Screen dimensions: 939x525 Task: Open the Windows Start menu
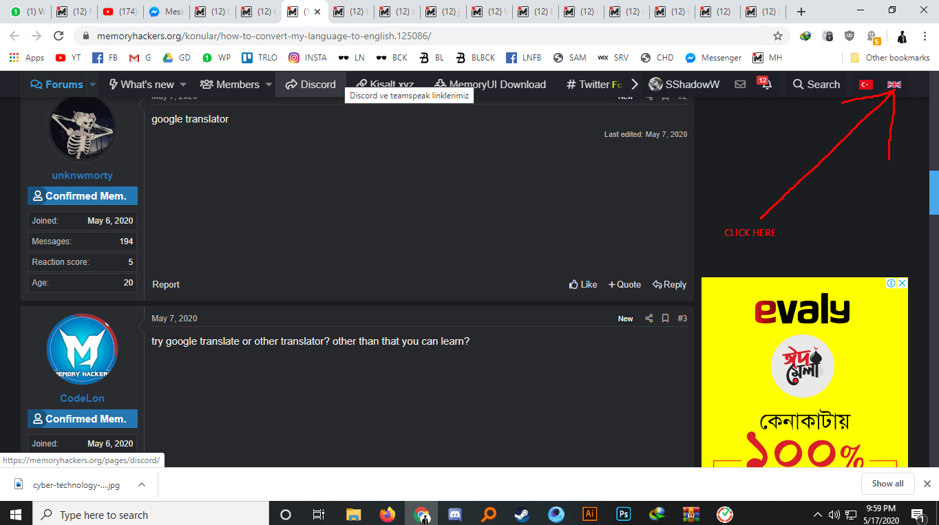(x=15, y=514)
